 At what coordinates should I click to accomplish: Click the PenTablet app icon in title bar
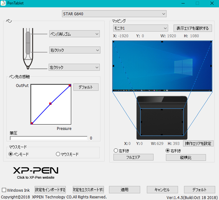point(3,3)
